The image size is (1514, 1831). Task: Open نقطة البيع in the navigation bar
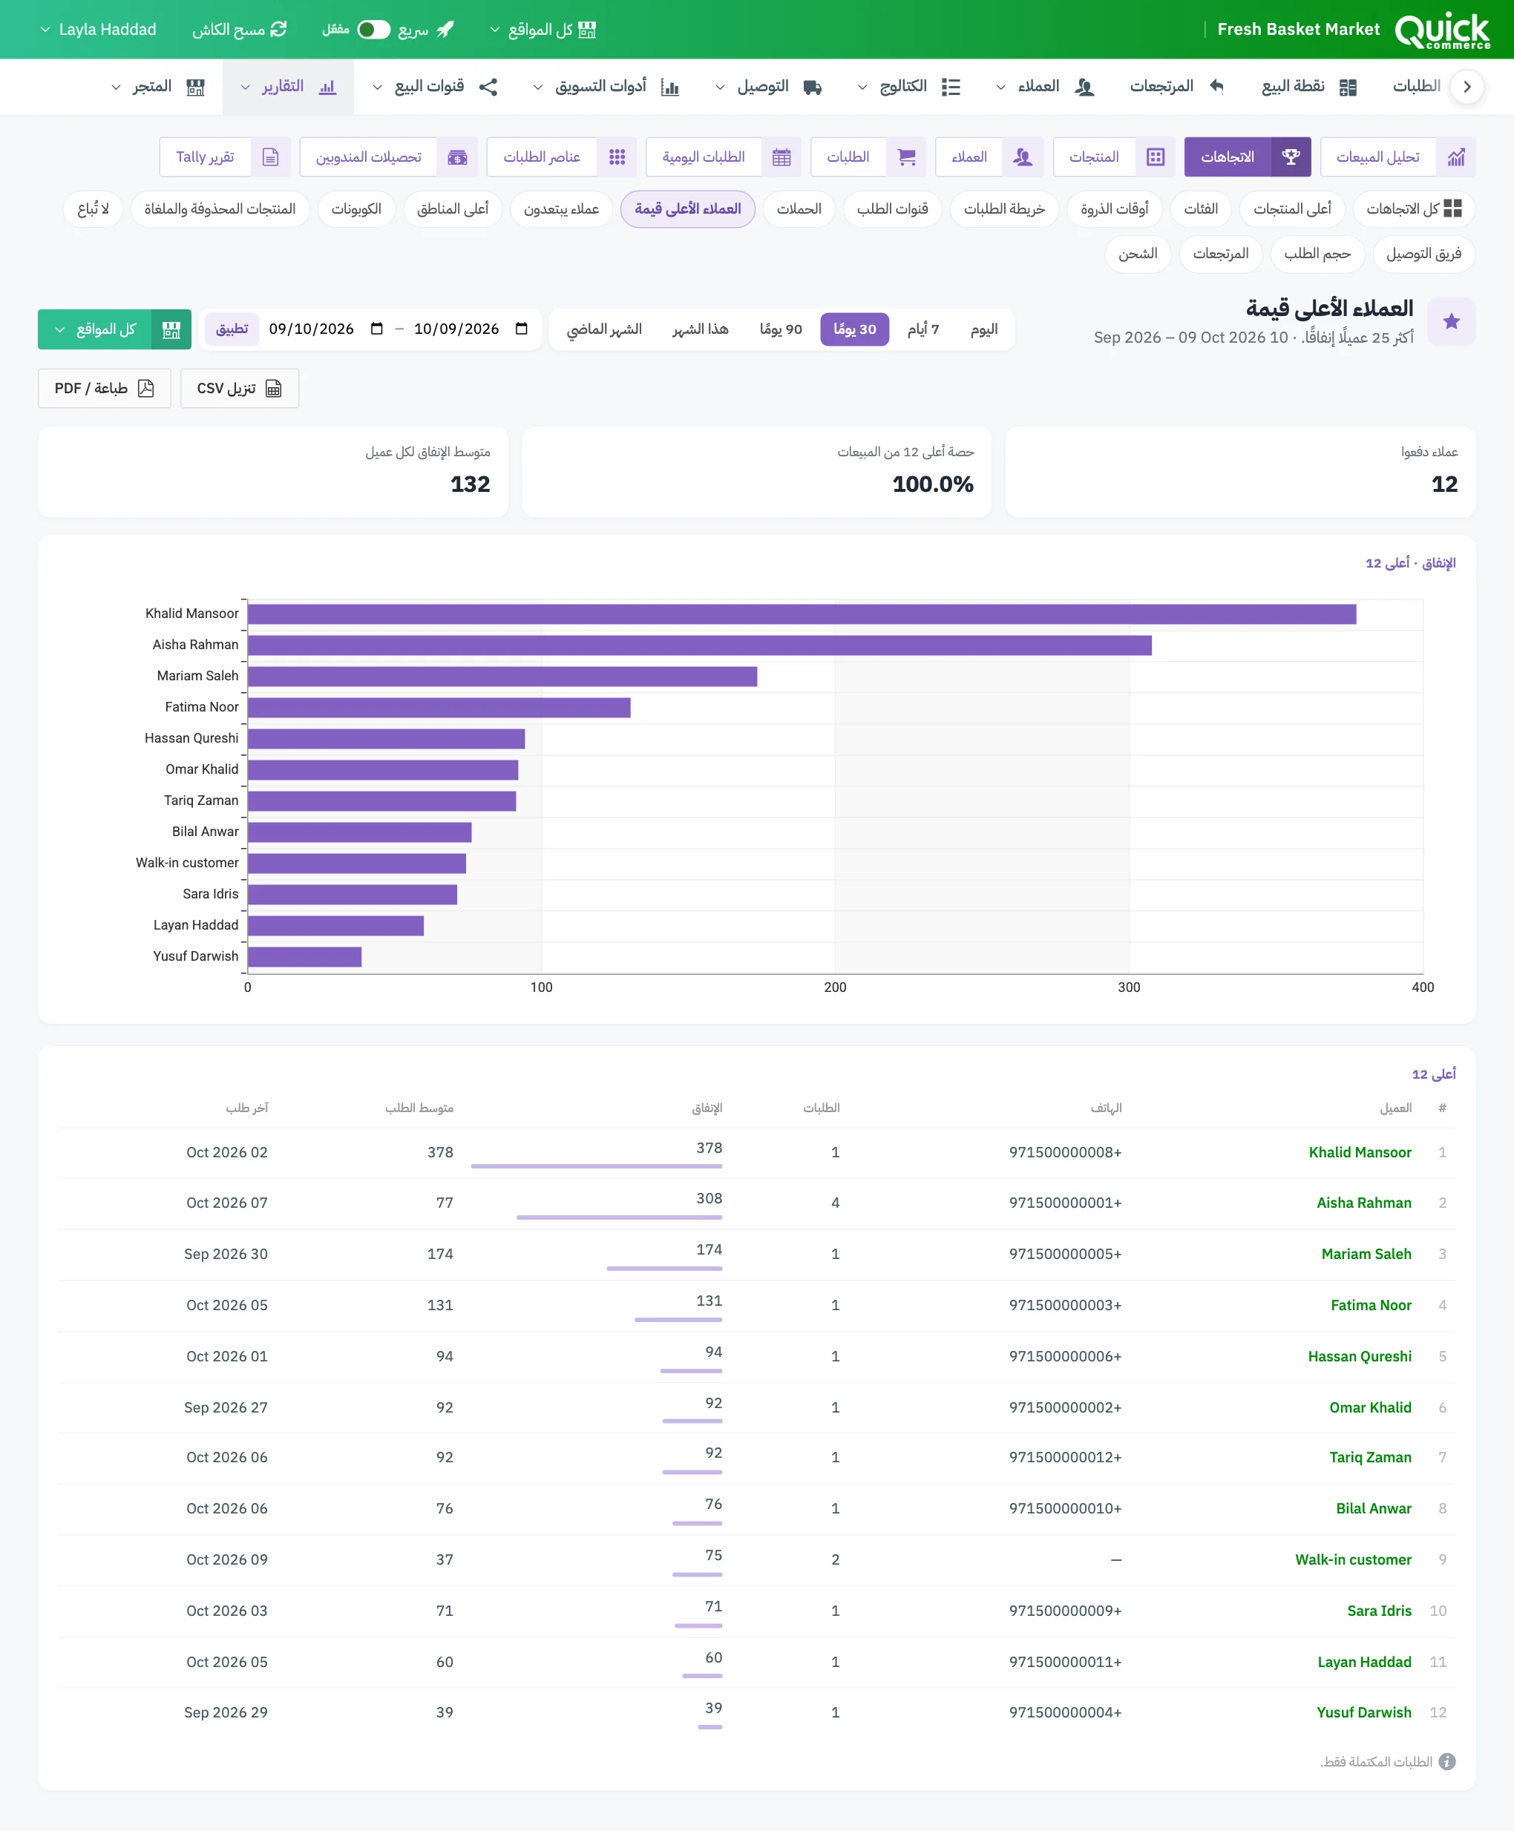tap(1309, 88)
